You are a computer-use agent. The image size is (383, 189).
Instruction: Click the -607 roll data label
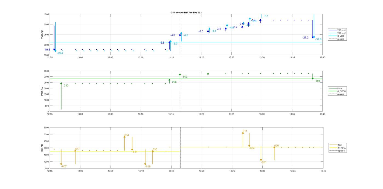click(64, 166)
